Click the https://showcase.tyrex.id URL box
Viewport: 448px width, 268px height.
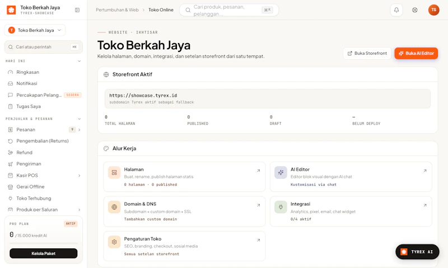click(268, 98)
